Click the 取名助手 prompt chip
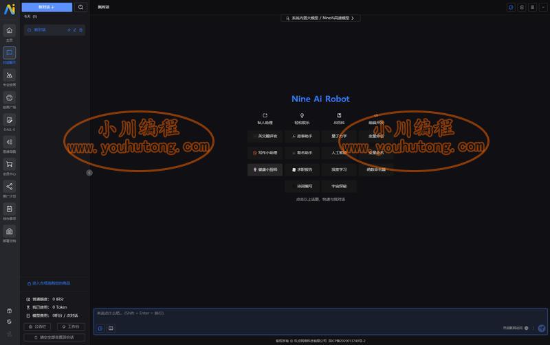The height and width of the screenshot is (345, 550). click(302, 153)
